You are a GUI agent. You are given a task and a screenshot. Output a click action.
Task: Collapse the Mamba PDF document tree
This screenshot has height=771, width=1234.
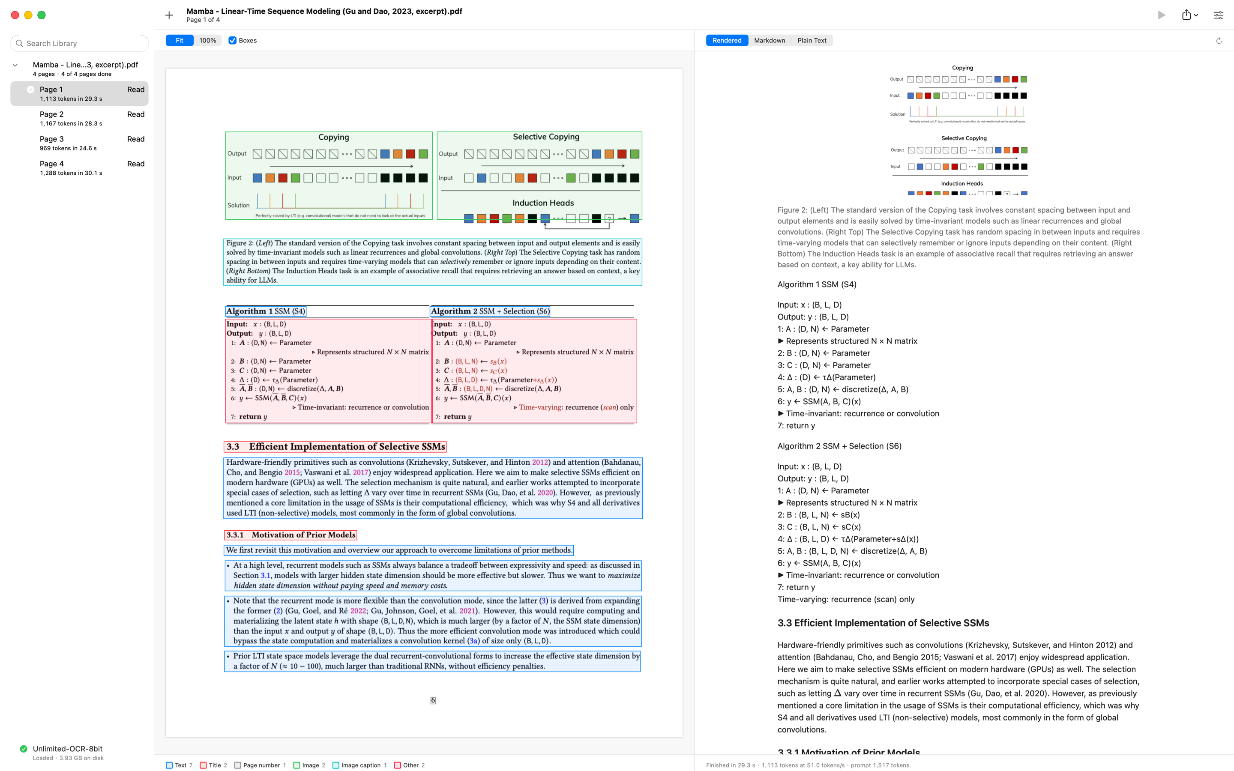[15, 65]
